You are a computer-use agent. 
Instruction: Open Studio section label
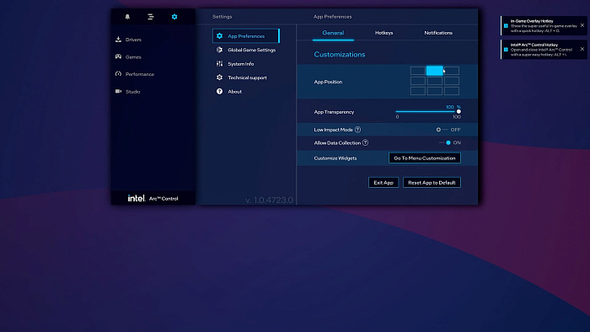(133, 91)
